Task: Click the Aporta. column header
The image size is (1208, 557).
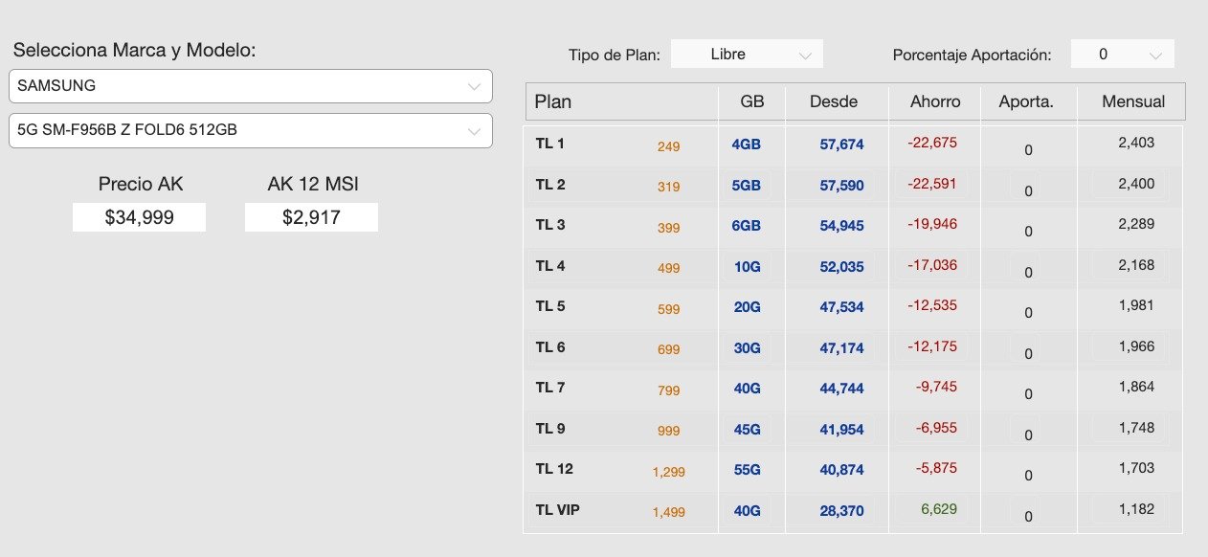Action: click(x=1026, y=101)
